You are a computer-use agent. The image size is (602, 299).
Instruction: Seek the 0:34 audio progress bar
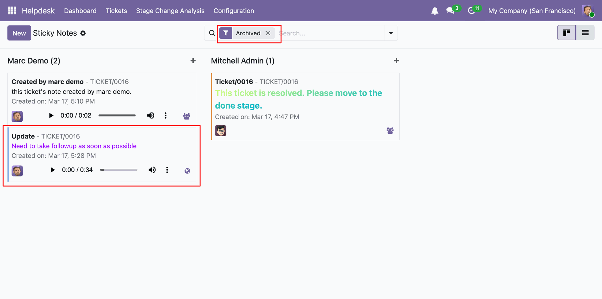coord(119,170)
